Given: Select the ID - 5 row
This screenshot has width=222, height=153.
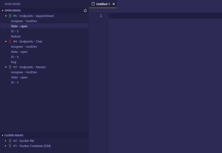Looking at the screenshot, I should [15, 31].
